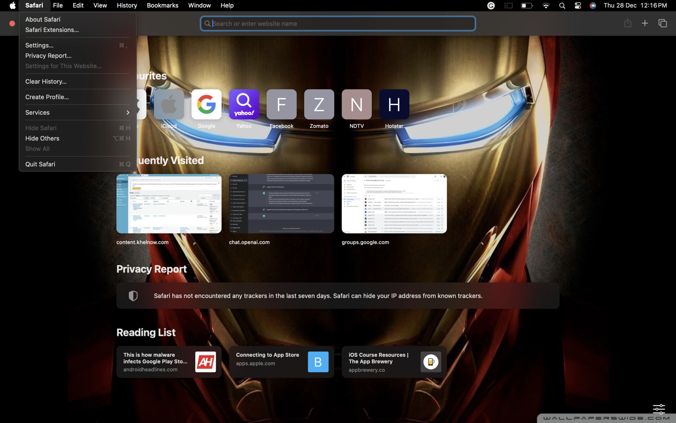The height and width of the screenshot is (423, 676).
Task: Expand the Services submenu
Action: 77,112
